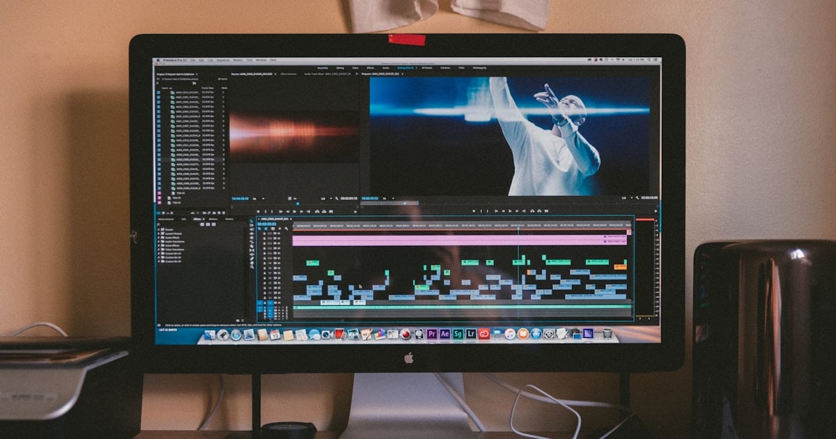This screenshot has width=836, height=439.
Task: Click the Program monitor scrub bar
Action: pos(488,203)
